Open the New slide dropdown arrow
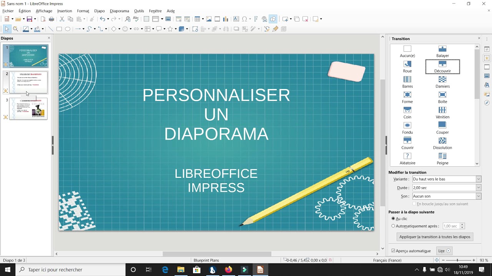The image size is (492, 276). 291,19
